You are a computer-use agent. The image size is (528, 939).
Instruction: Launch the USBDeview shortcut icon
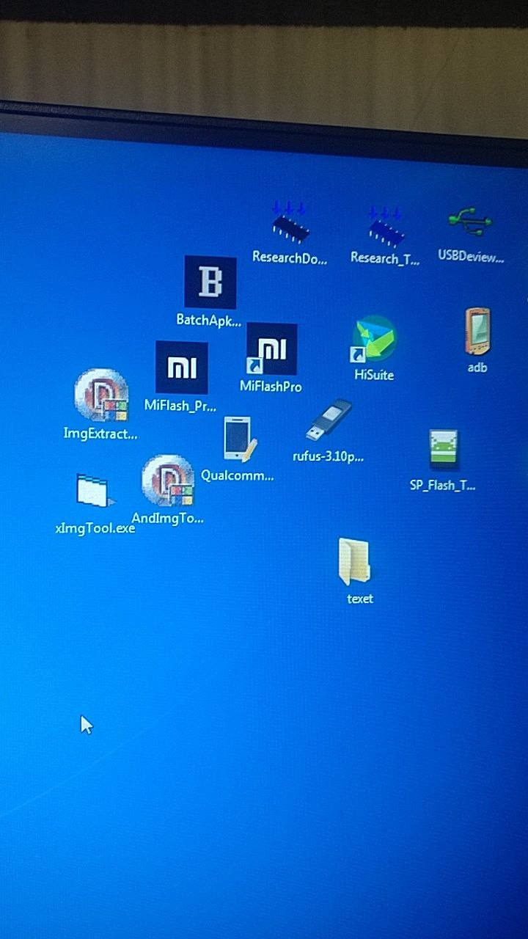470,221
